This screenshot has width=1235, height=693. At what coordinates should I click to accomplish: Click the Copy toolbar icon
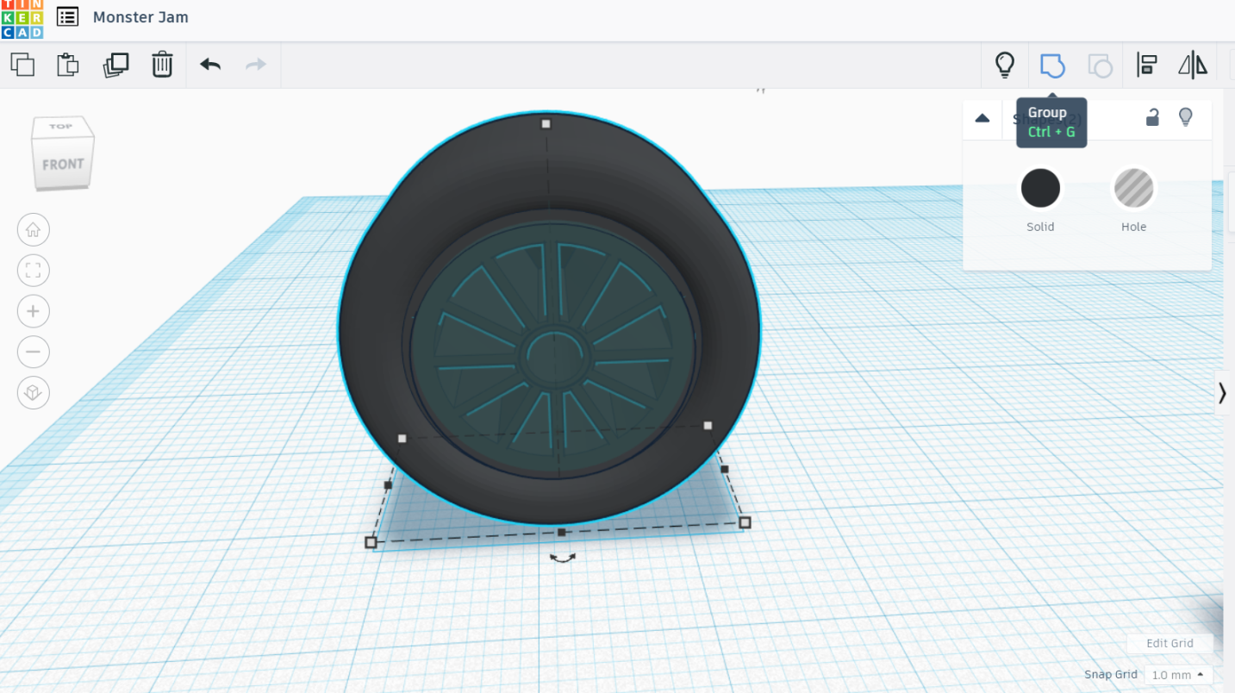pyautogui.click(x=22, y=65)
